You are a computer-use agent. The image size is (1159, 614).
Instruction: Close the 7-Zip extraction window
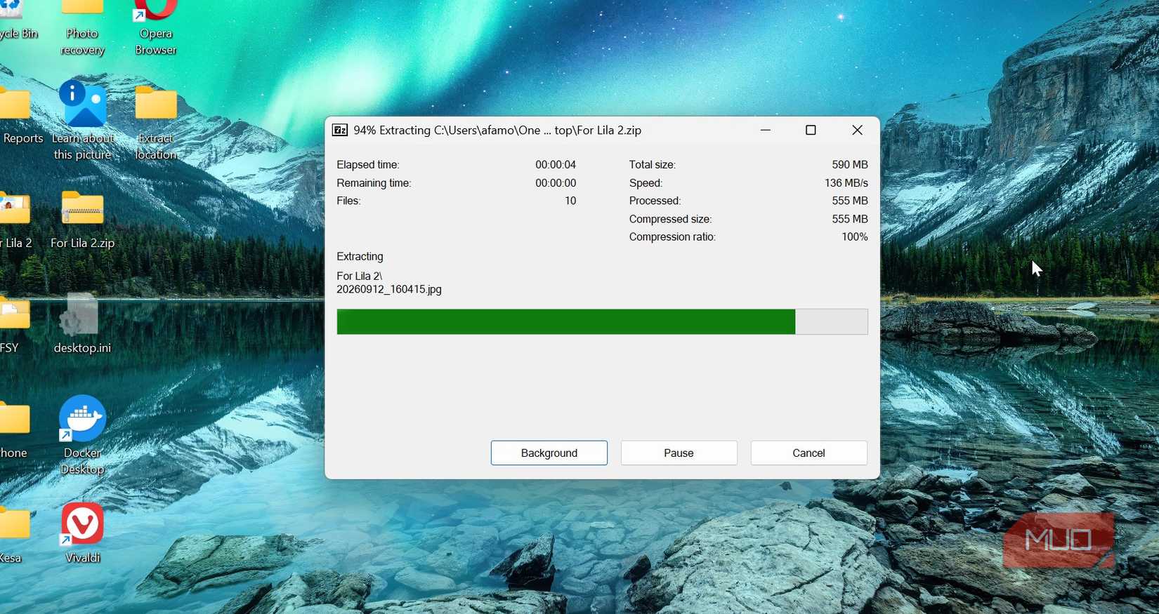(x=857, y=130)
